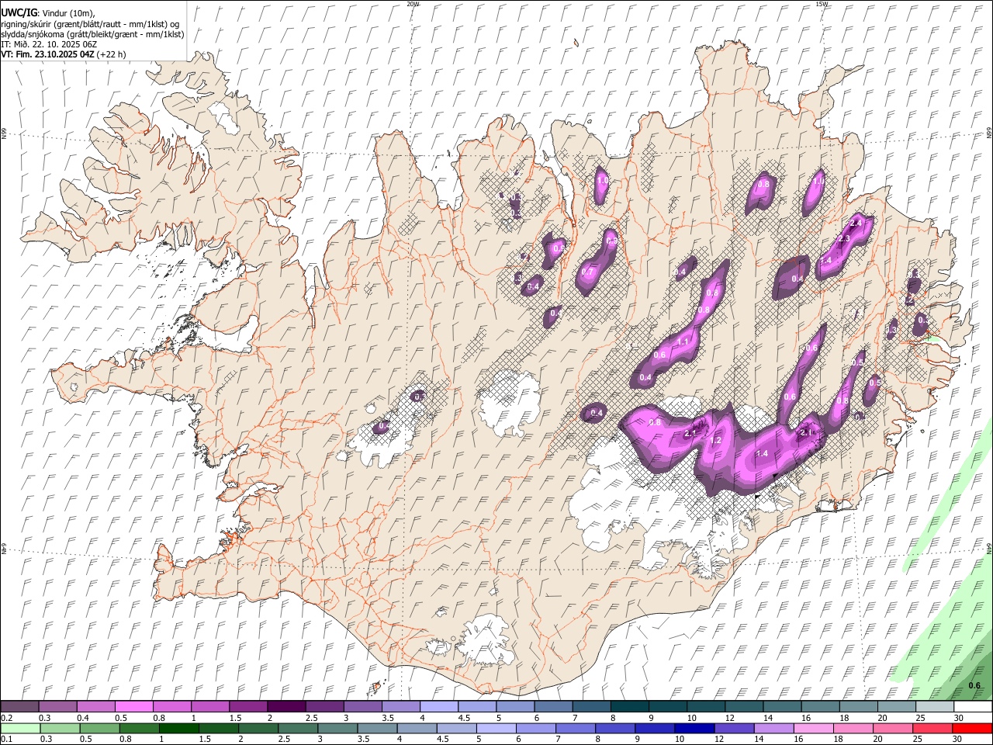993x745 pixels.
Task: Select the upper legend swatch labeled 8
Action: [x=629, y=707]
